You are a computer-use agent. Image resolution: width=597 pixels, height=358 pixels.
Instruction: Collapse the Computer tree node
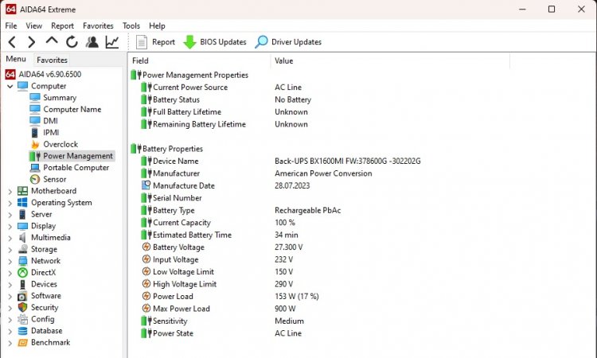(10, 87)
